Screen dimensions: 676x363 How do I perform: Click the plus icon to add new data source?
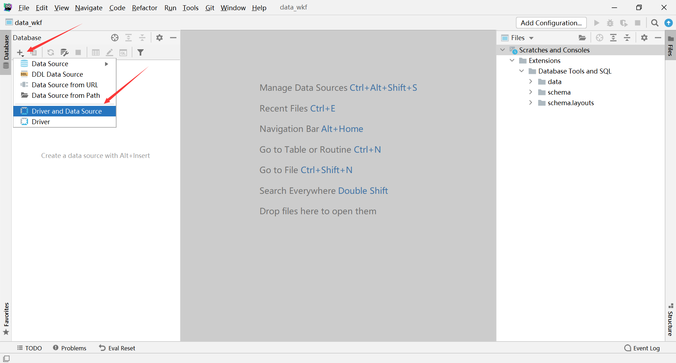pyautogui.click(x=20, y=53)
